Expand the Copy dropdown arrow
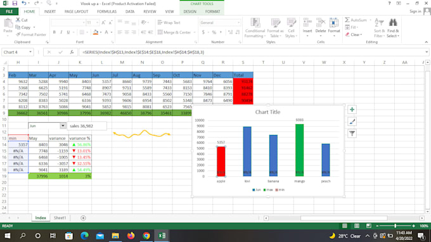The height and width of the screenshot is (242, 431). click(x=34, y=27)
